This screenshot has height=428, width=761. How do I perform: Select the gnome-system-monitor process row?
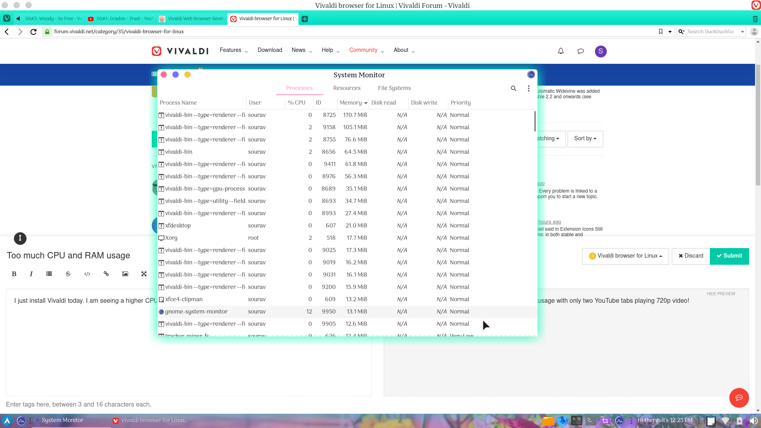[347, 312]
